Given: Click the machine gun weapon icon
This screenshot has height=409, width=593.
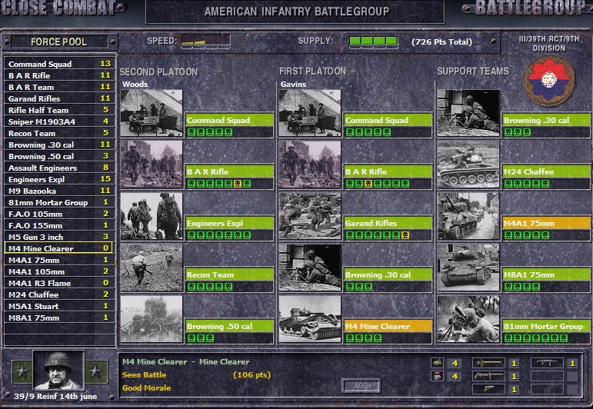Looking at the screenshot, I should [488, 376].
